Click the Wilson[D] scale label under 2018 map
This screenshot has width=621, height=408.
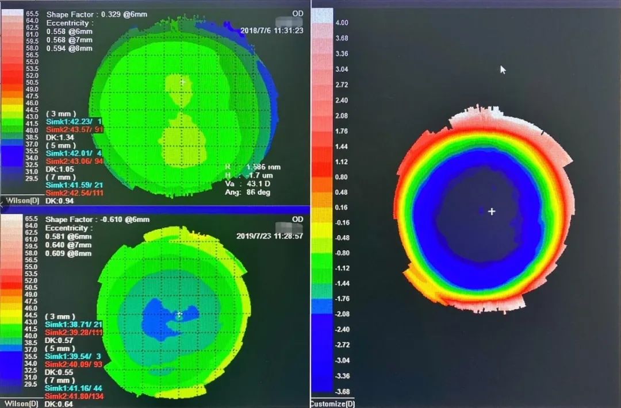[x=22, y=201]
